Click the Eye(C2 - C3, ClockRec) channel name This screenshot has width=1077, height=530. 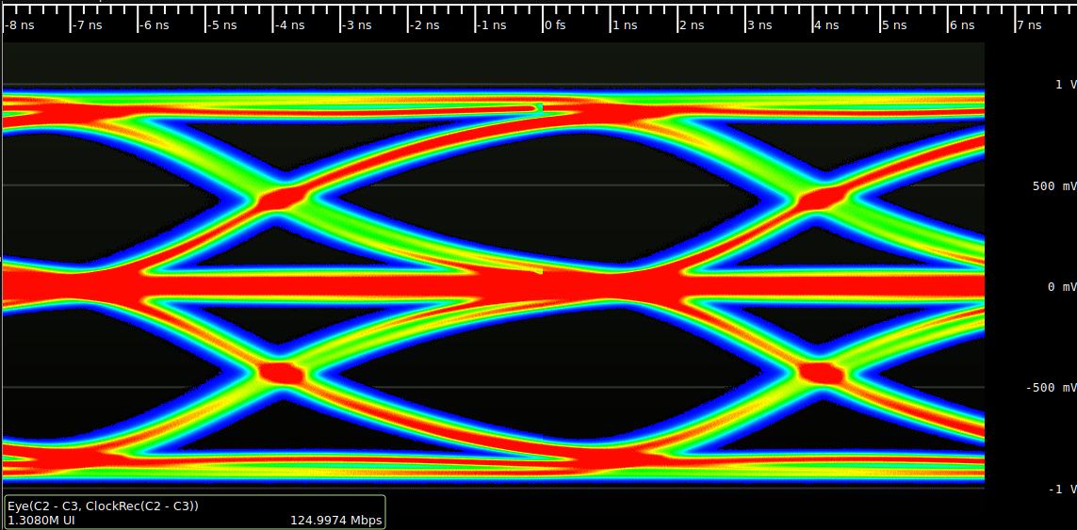pyautogui.click(x=103, y=506)
